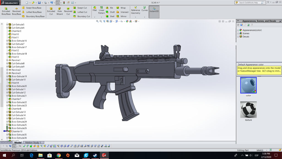Select the texture appearance thumbnail
This screenshot has height=159, width=282.
248,110
